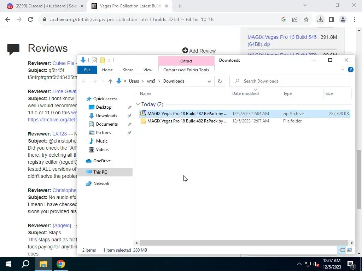Open the Home ribbon tab
Screen dimensions: 362x271
(x=107, y=70)
